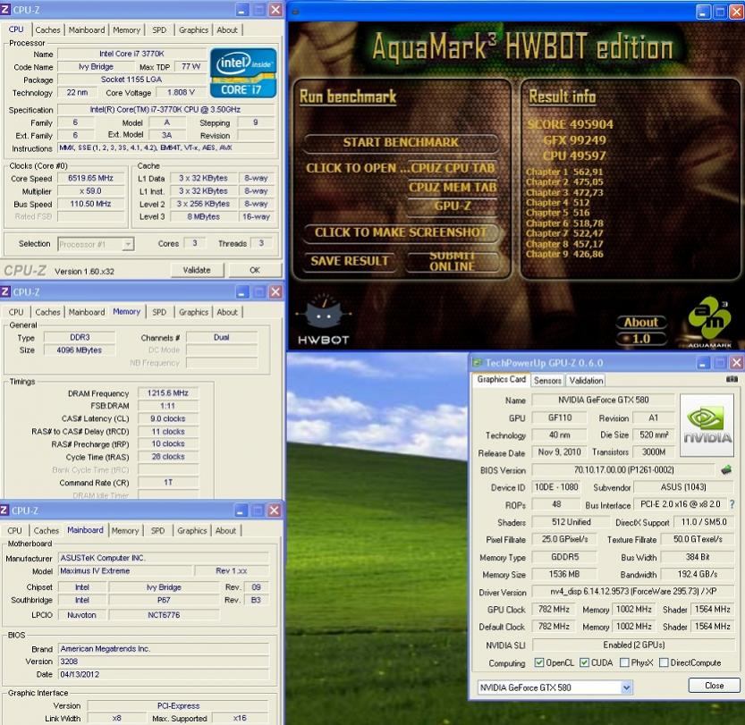745x725 pixels.
Task: Click the SCORE 495904 result text
Action: [x=570, y=124]
